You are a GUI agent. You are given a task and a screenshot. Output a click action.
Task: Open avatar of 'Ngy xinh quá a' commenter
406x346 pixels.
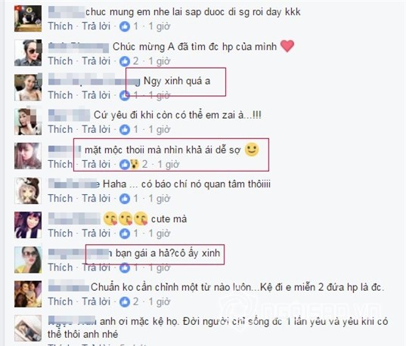click(28, 88)
